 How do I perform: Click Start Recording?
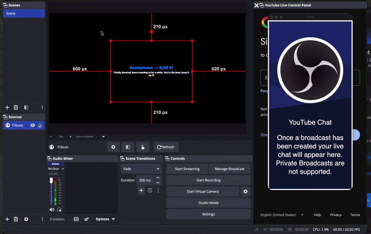208,180
